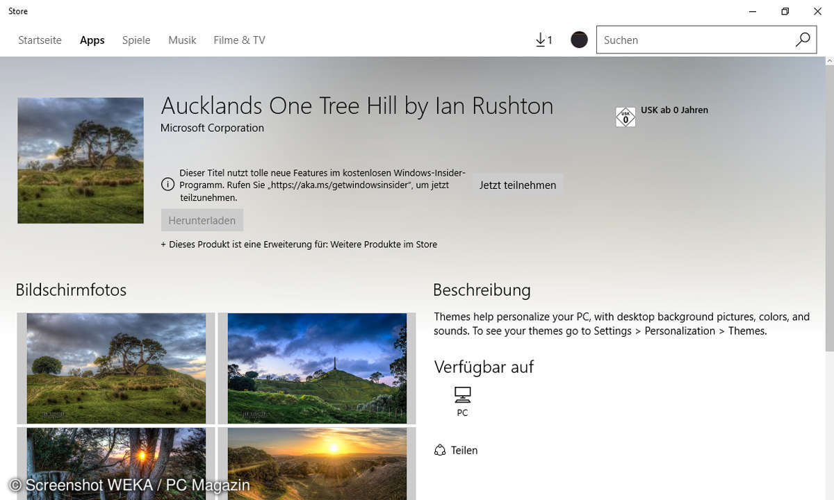834x500 pixels.
Task: Click the vertical scrollbar up arrow
Action: coord(828,62)
